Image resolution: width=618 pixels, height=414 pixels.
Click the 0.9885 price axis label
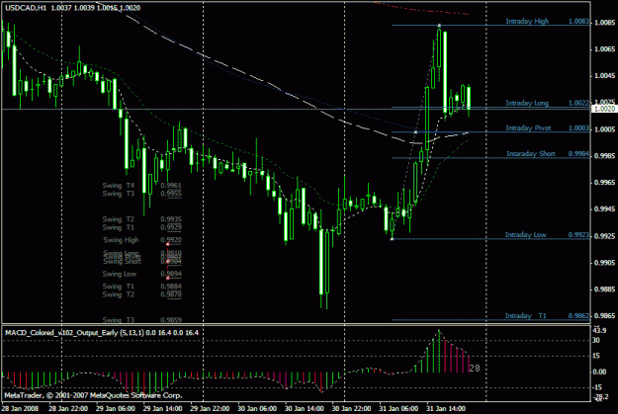point(604,290)
